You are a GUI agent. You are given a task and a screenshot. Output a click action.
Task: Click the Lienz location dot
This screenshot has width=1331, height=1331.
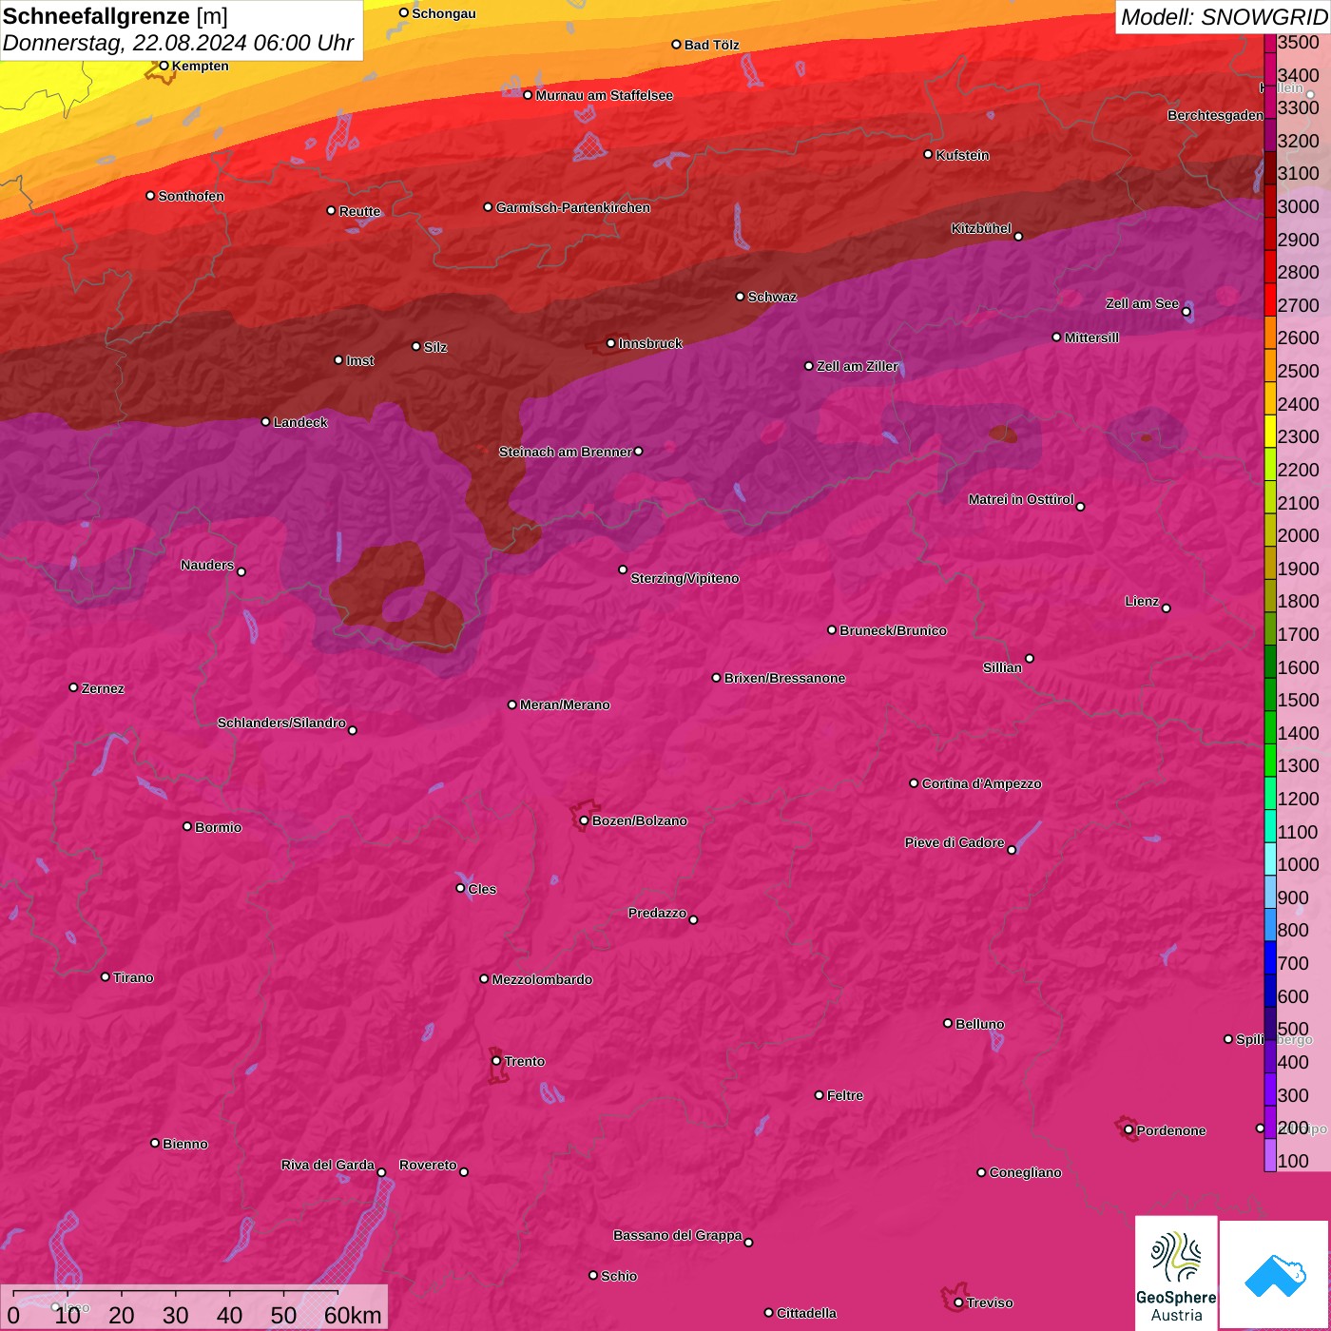click(1167, 608)
